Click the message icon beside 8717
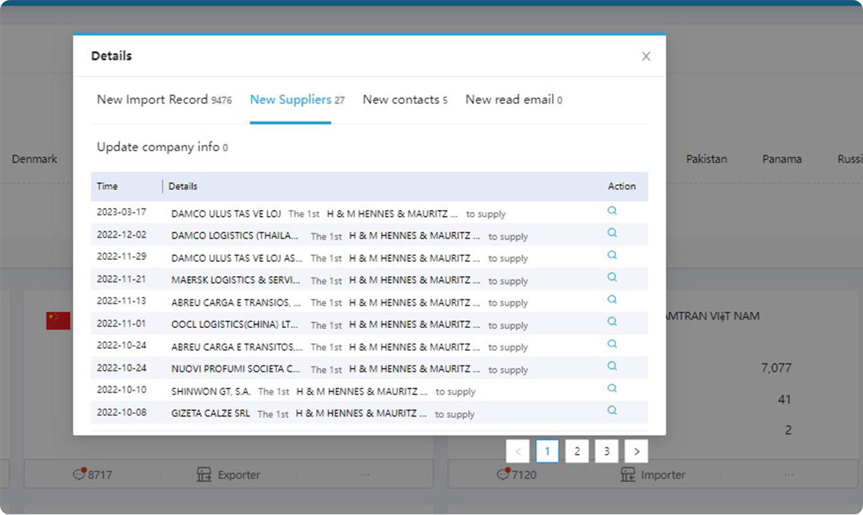The width and height of the screenshot is (863, 515). click(x=80, y=474)
